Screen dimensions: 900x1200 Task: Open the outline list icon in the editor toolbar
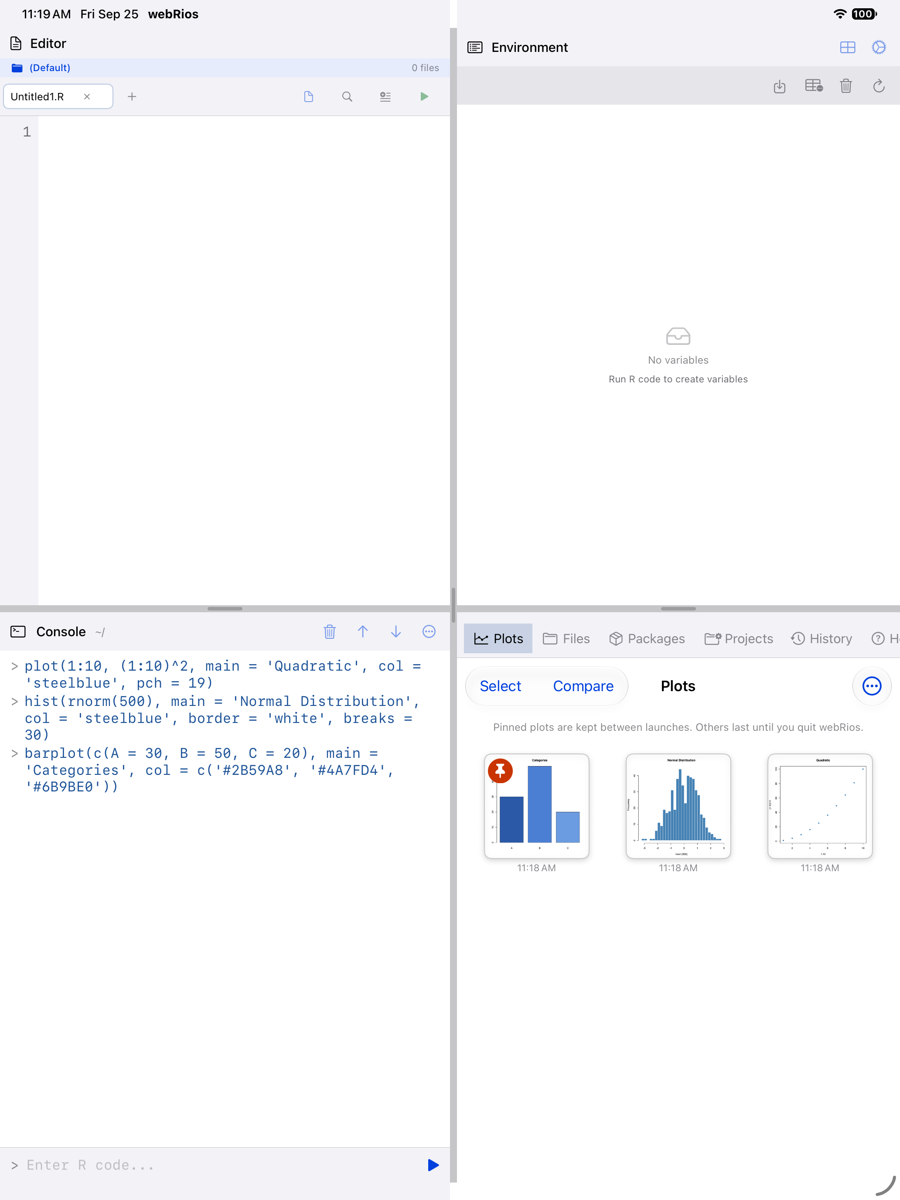click(385, 96)
